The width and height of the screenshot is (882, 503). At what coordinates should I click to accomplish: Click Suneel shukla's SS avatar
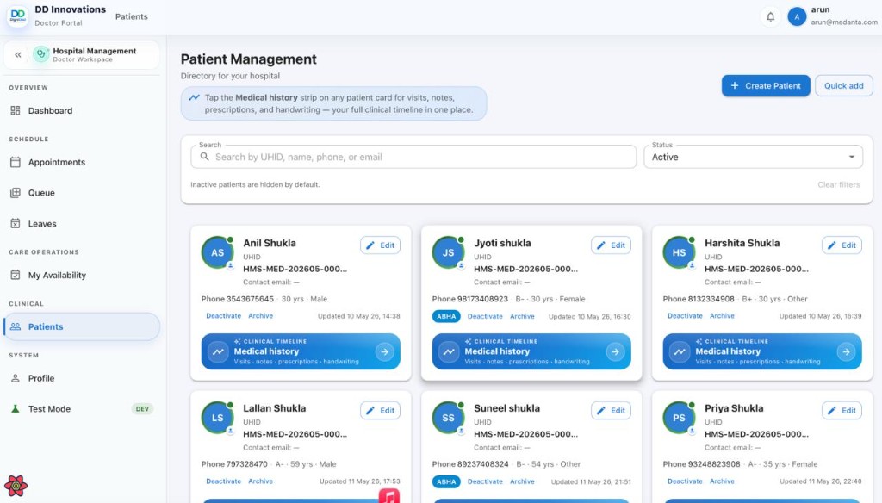pos(448,418)
